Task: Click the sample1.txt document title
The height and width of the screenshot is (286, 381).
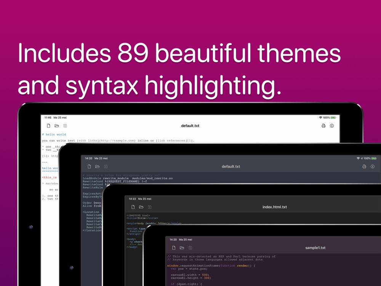Action: coord(315,248)
